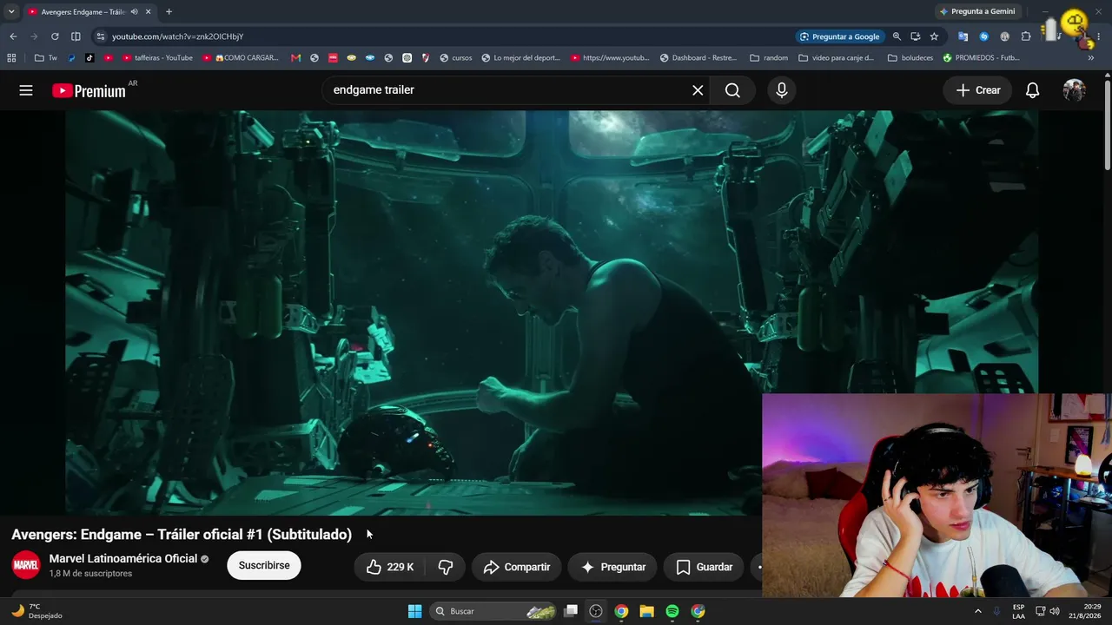The width and height of the screenshot is (1112, 625).
Task: Expand the 'boludeces' bookmarks folder
Action: click(x=910, y=58)
